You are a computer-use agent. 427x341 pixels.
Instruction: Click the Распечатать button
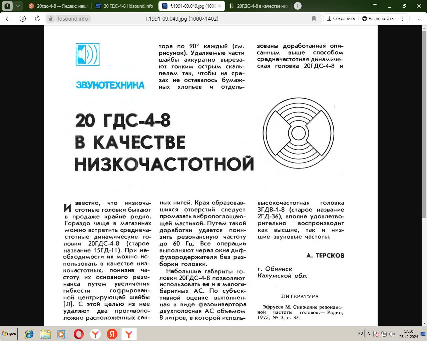[x=378, y=19]
